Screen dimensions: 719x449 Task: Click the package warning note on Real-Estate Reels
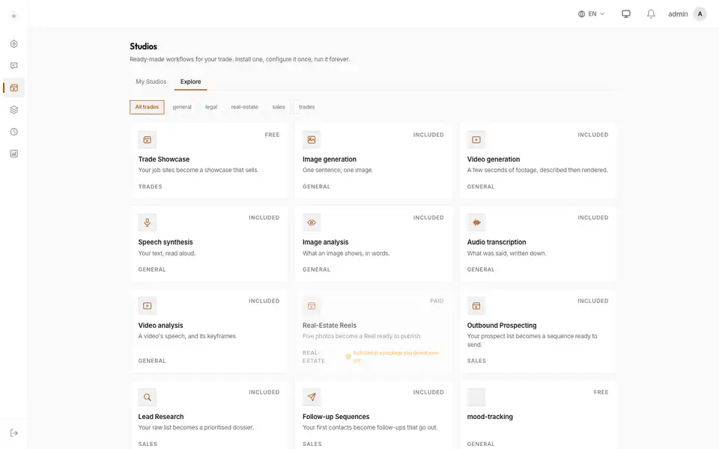[392, 356]
